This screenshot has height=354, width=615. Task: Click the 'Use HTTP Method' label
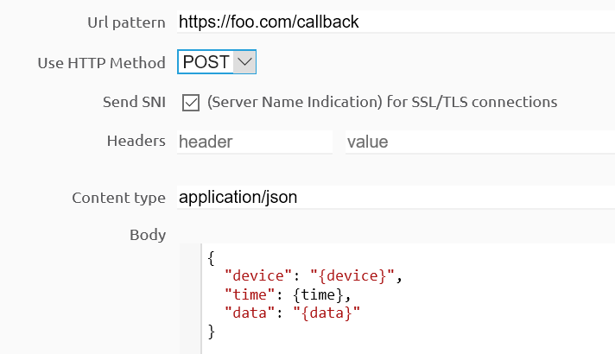click(102, 62)
